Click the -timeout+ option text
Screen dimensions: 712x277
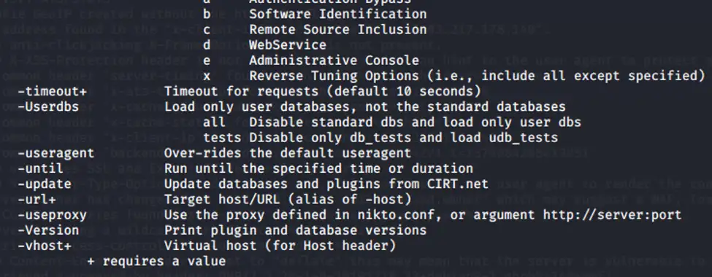tap(53, 91)
